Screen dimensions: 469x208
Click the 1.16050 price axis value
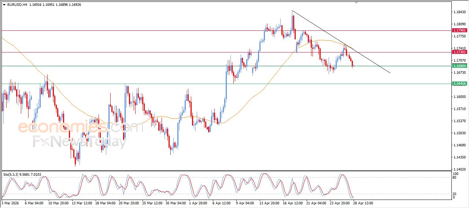(459, 97)
